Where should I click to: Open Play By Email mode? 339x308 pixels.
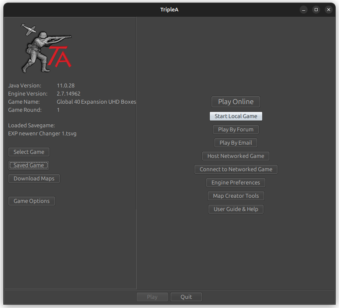(235, 143)
